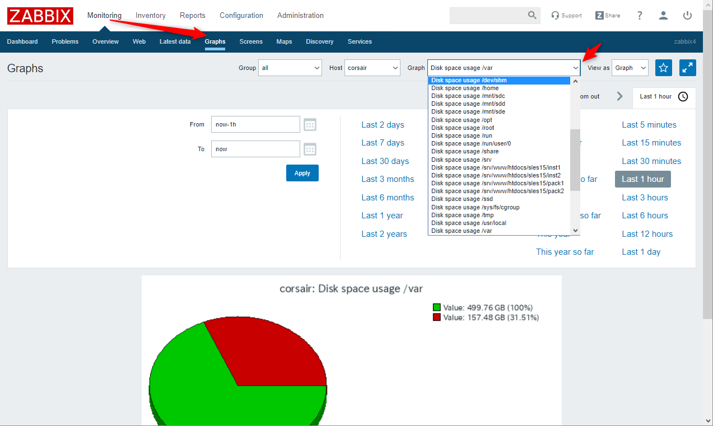This screenshot has height=426, width=713.
Task: Click page scrollbar down arrow
Action: pyautogui.click(x=708, y=420)
